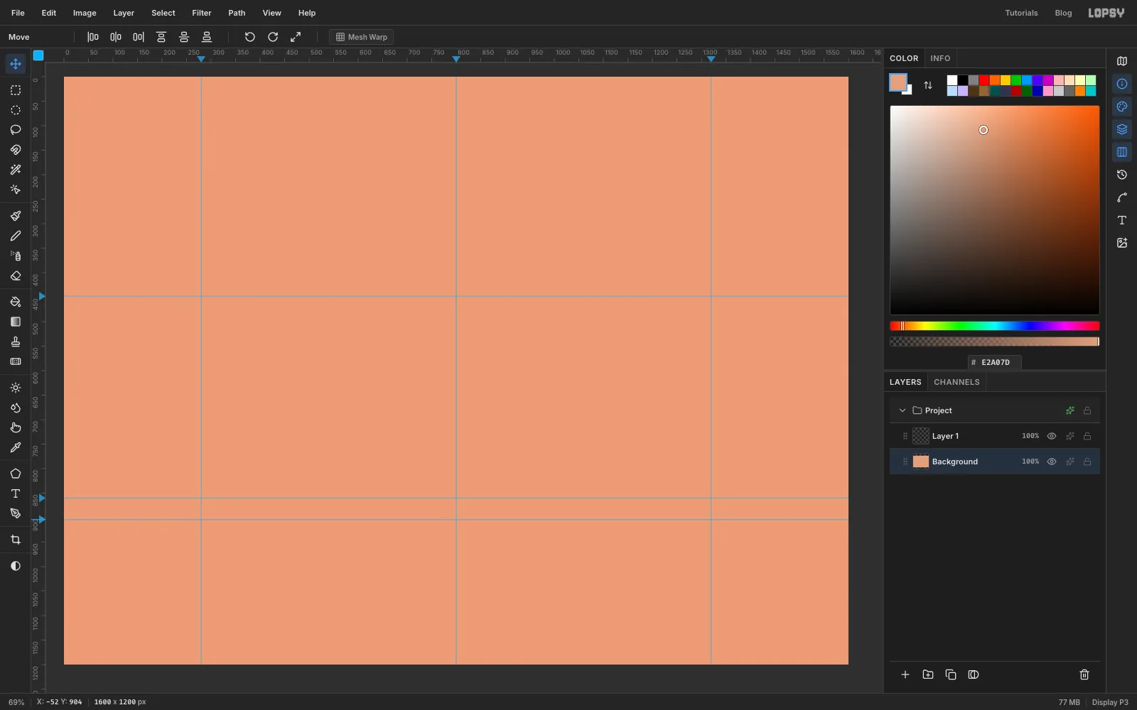Select the Background layer thumbnail
Screen dimensions: 1137x710
(x=921, y=461)
